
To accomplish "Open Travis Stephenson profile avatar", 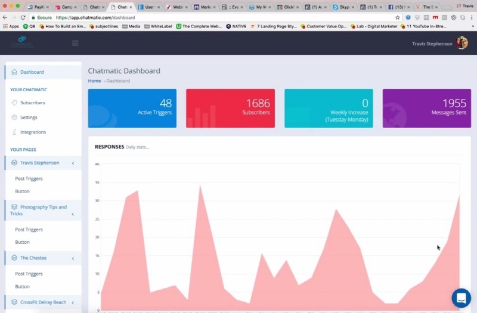I will click(461, 43).
